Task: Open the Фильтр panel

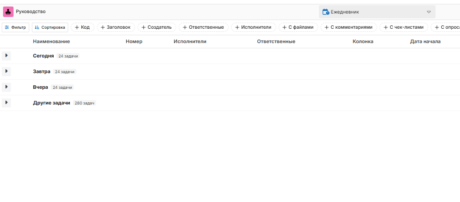Action: [x=15, y=27]
